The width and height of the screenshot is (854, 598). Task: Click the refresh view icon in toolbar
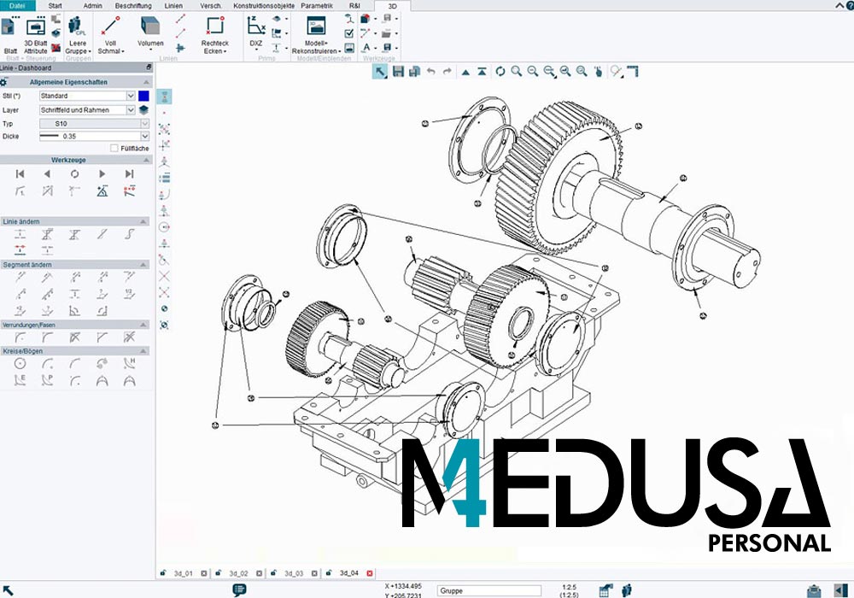point(500,72)
